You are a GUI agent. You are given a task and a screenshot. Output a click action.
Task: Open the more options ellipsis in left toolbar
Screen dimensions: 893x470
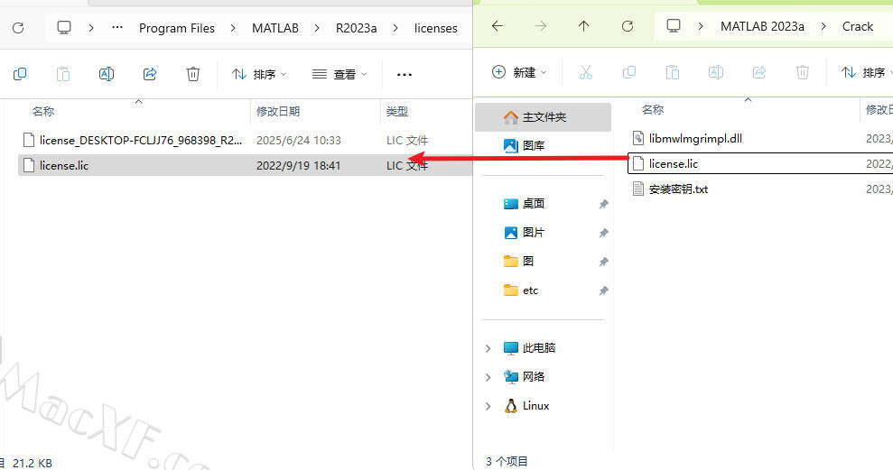click(x=405, y=75)
